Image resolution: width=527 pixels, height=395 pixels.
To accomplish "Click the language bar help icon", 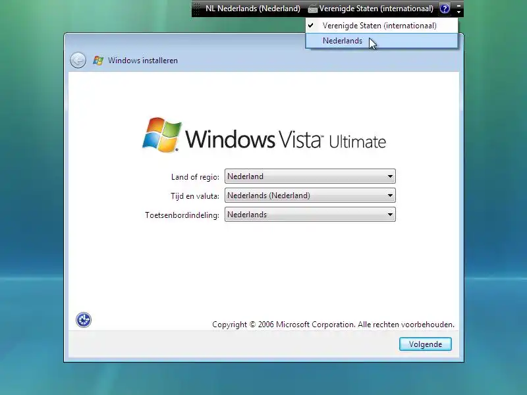I will [445, 9].
